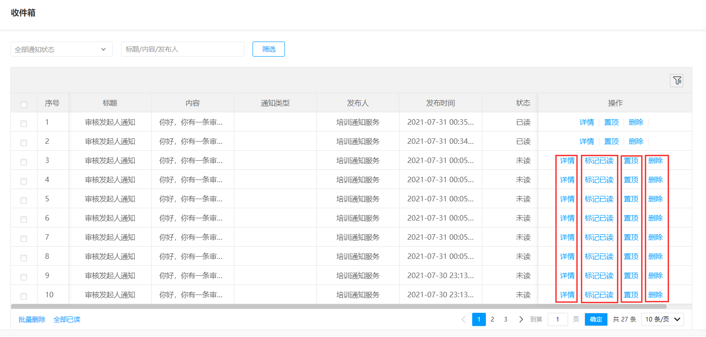Viewport: 706px width, 337px height.
Task: Click the 全部已读 link
Action: 67,319
